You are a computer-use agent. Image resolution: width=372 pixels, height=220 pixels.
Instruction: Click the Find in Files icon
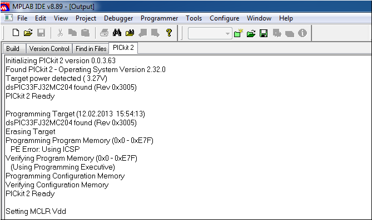pyautogui.click(x=130, y=33)
